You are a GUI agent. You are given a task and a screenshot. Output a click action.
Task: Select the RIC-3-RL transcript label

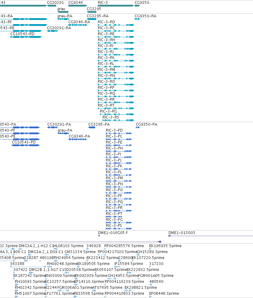(x=106, y=64)
